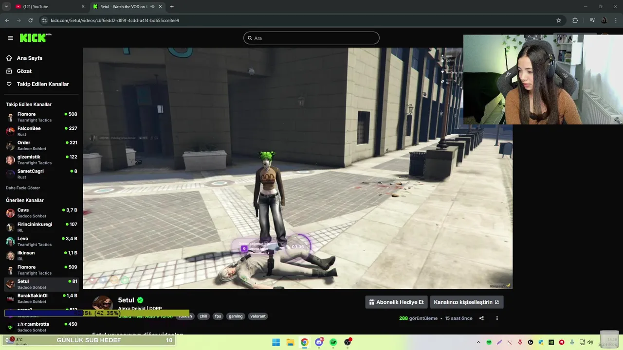Click Kanalınızı kişiselleştirin button
This screenshot has height=350, width=623.
coord(466,302)
